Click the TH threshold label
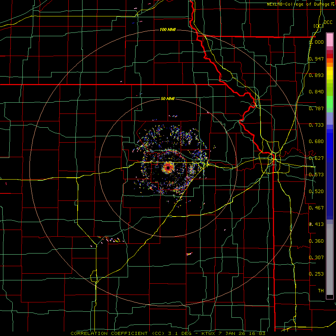 coord(321,291)
